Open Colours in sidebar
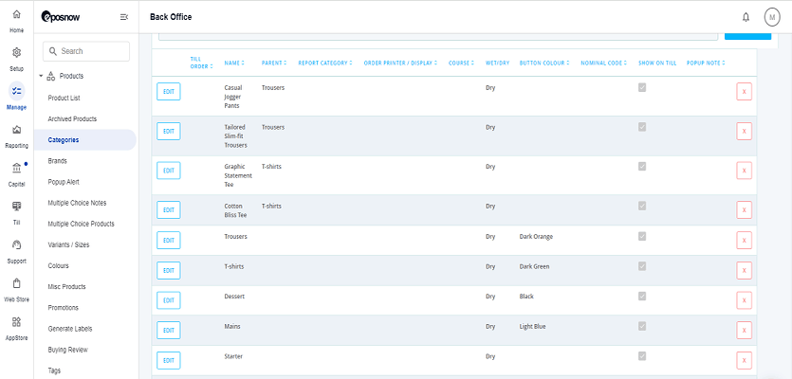Image resolution: width=792 pixels, height=379 pixels. [59, 265]
